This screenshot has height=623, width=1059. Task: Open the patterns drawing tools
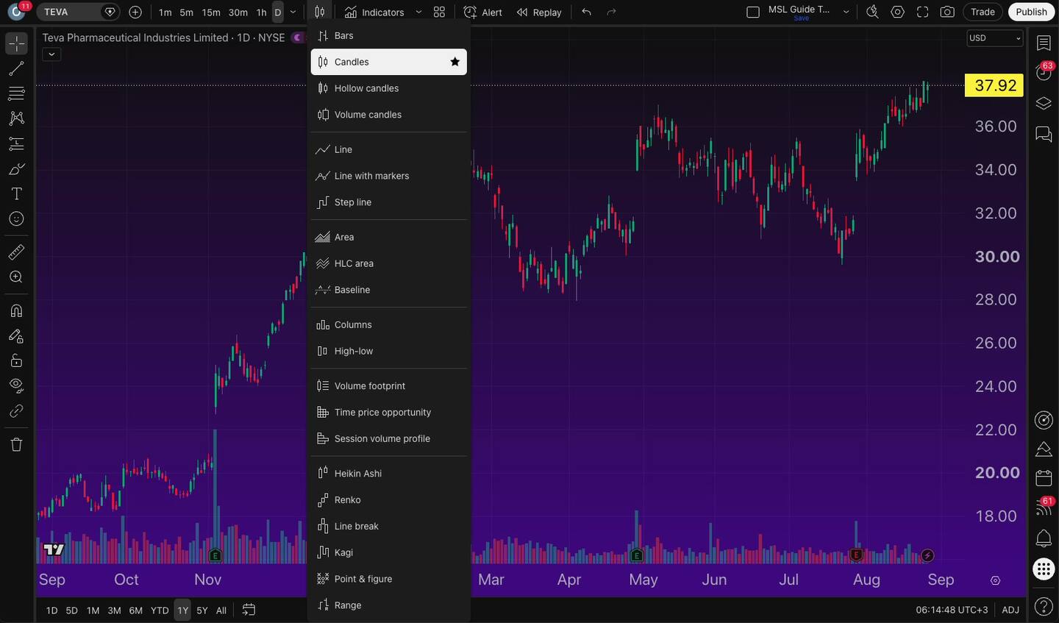pos(16,118)
